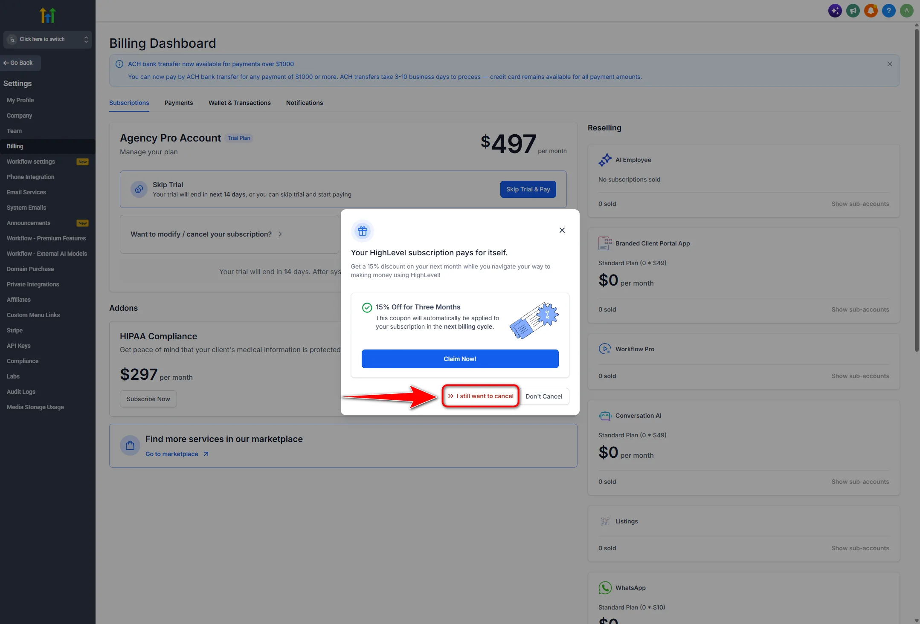Expand the 'Click here to switch' account switcher
This screenshot has height=624, width=920.
(48, 39)
